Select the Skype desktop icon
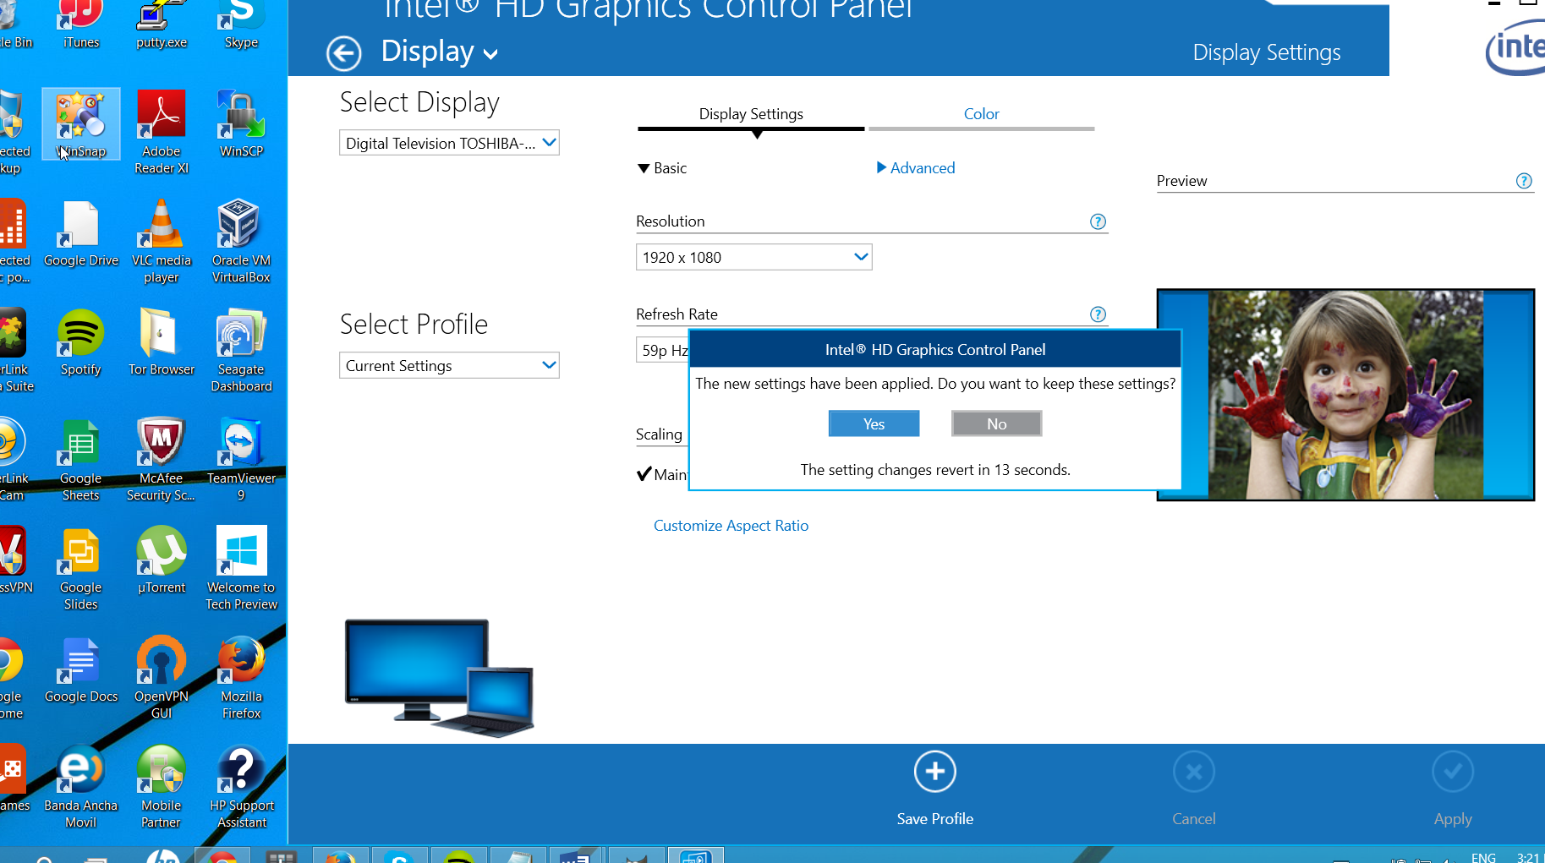1545x863 pixels. coord(242,25)
